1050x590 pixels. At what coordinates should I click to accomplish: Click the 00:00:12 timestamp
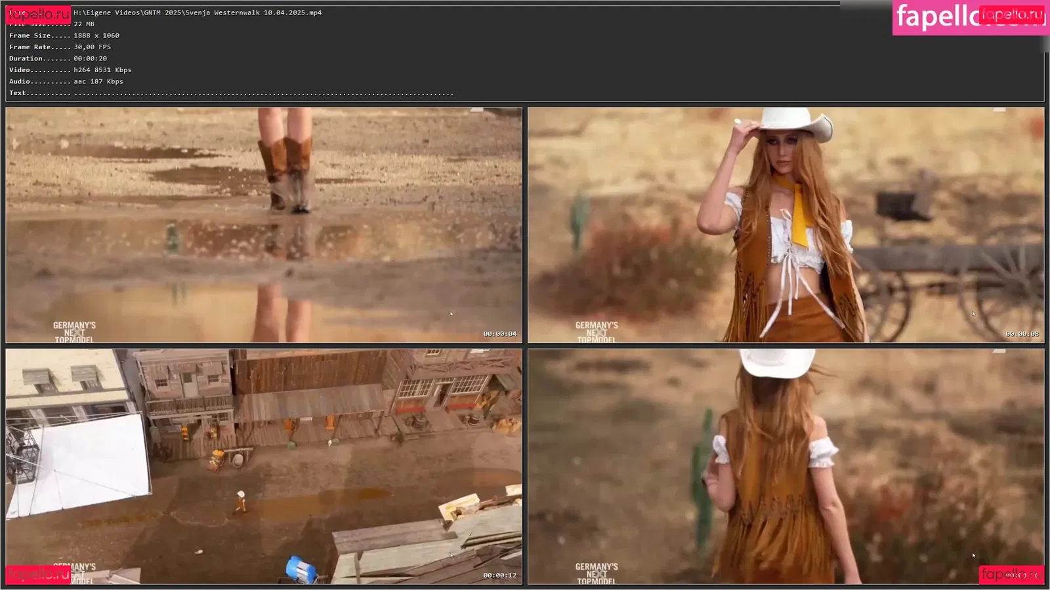499,576
